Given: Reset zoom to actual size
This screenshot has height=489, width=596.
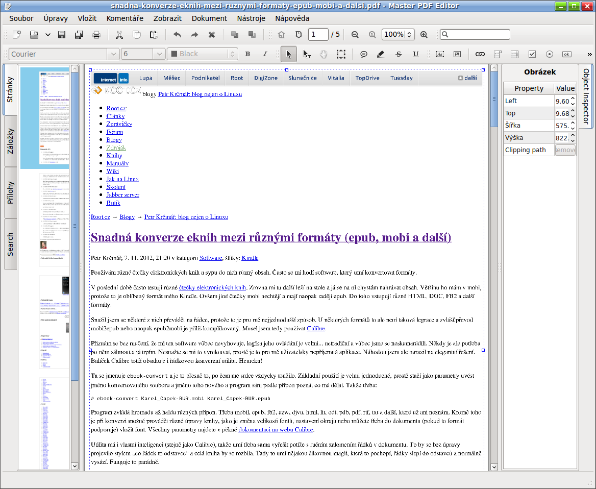Looking at the screenshot, I should 372,35.
